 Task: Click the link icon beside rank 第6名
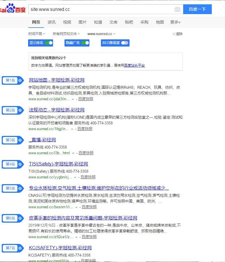pyautogui.click(x=20, y=218)
